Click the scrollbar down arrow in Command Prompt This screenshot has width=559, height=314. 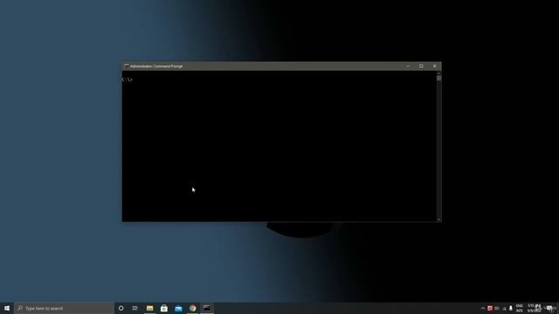(x=438, y=220)
